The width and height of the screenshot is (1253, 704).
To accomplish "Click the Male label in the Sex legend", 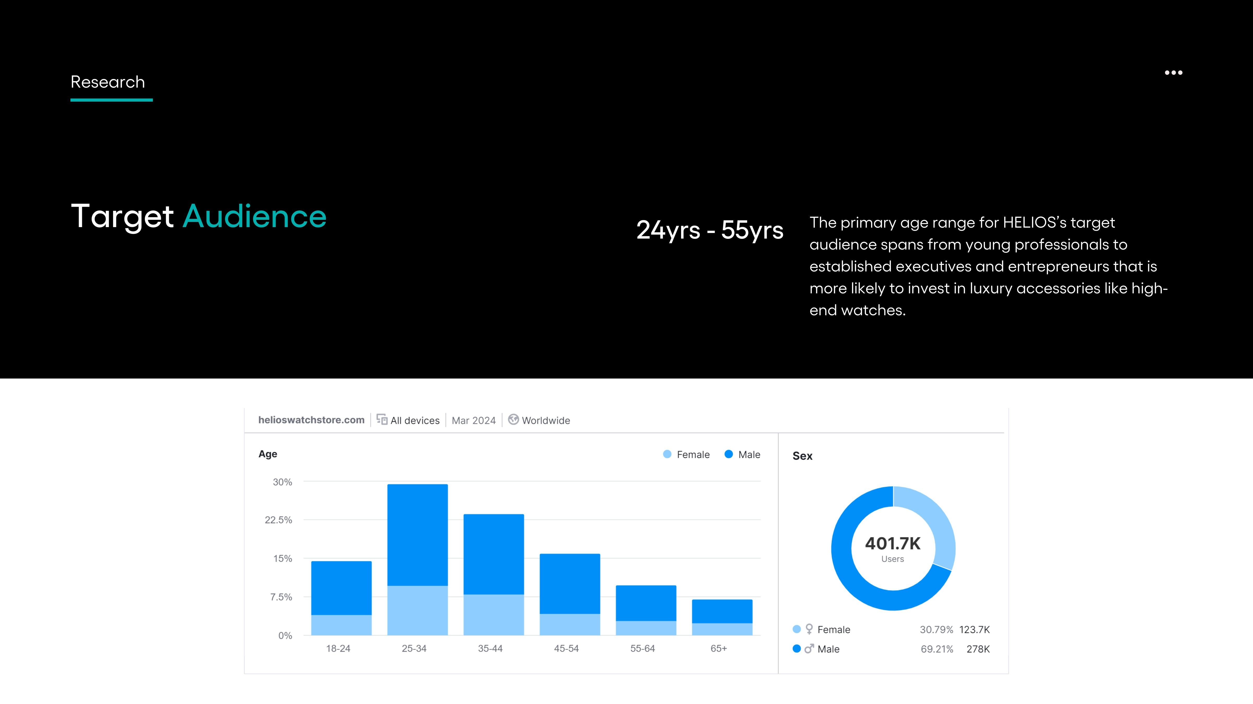I will coord(828,649).
